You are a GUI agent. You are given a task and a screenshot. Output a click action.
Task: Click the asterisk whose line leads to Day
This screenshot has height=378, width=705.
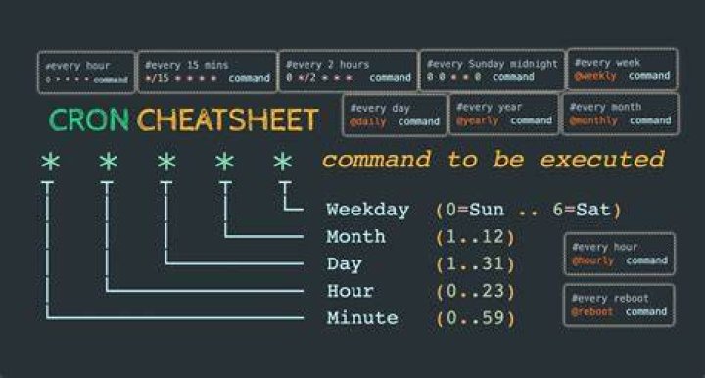[166, 162]
